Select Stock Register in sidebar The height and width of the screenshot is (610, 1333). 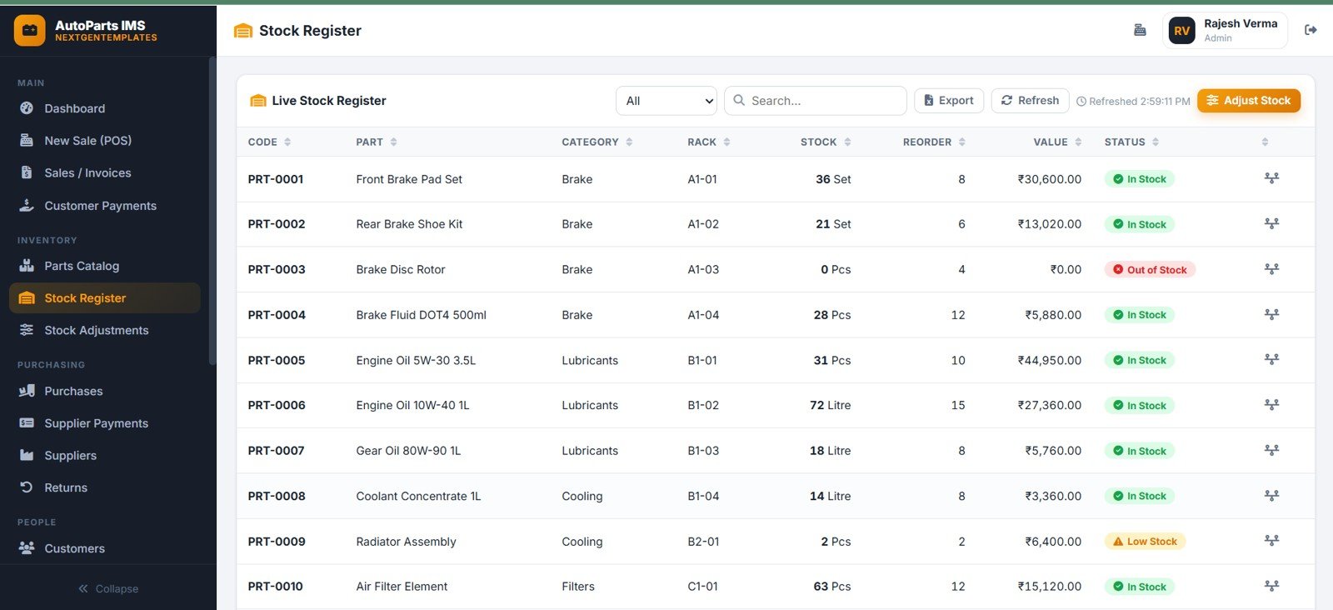105,297
